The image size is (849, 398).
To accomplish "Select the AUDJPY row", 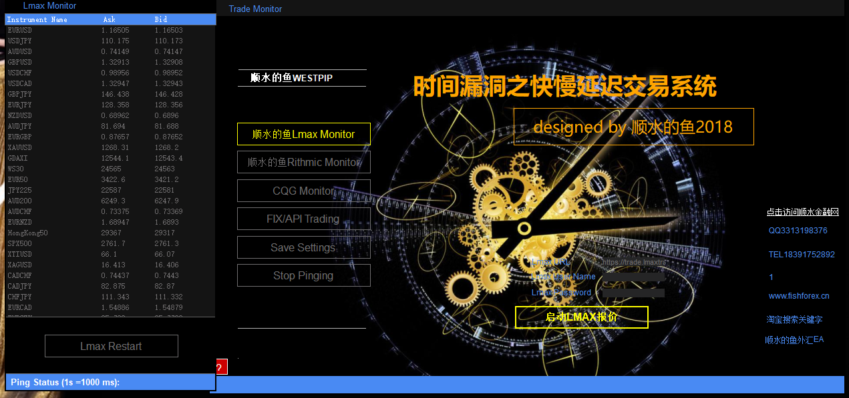I will tap(110, 126).
